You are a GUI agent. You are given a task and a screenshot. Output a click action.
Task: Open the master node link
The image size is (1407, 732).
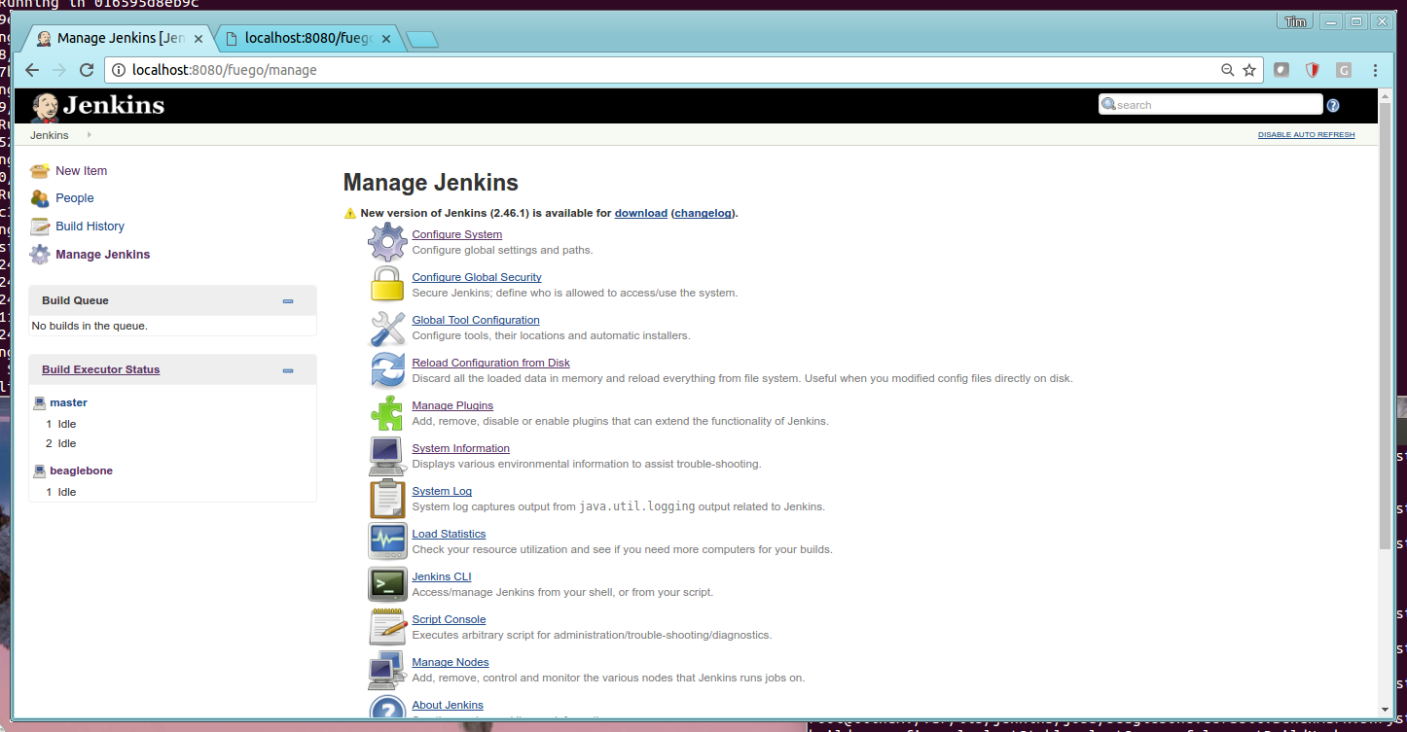pos(69,402)
